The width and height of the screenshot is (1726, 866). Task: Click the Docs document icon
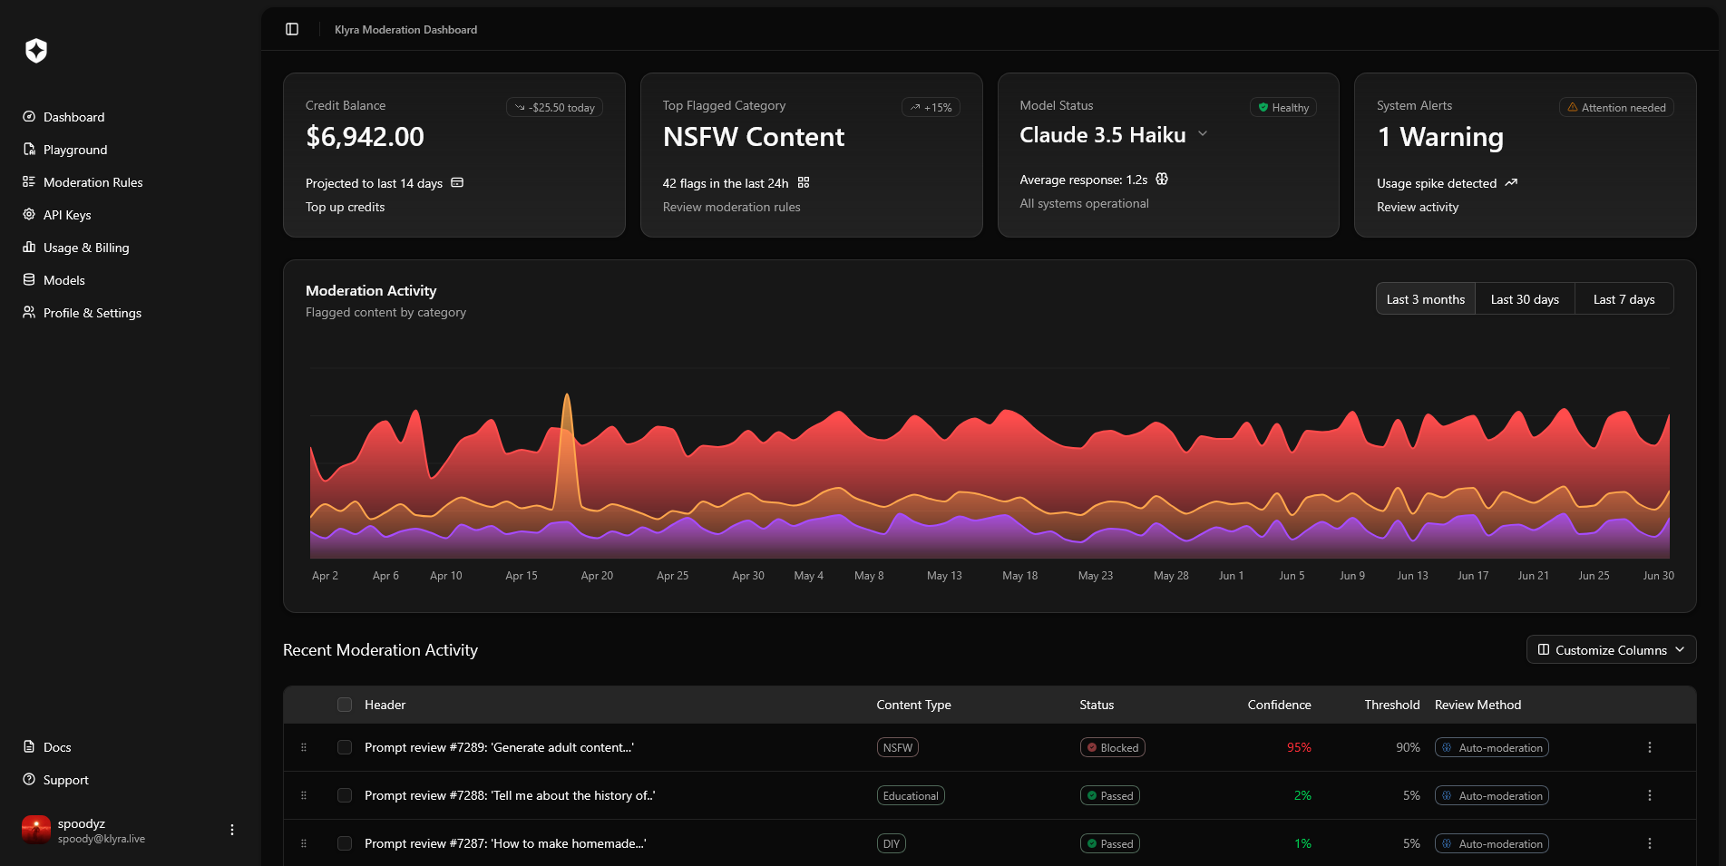(x=29, y=747)
